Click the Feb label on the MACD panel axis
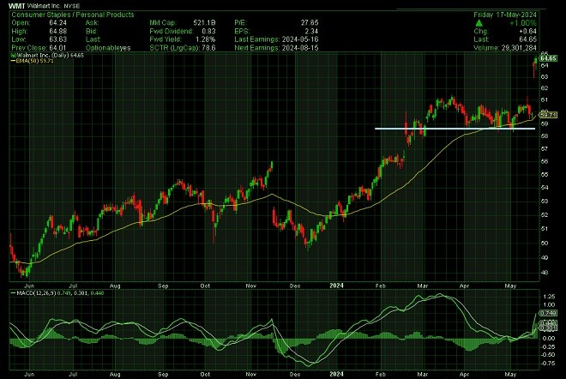Screen dimensions: 566x379 (381, 375)
